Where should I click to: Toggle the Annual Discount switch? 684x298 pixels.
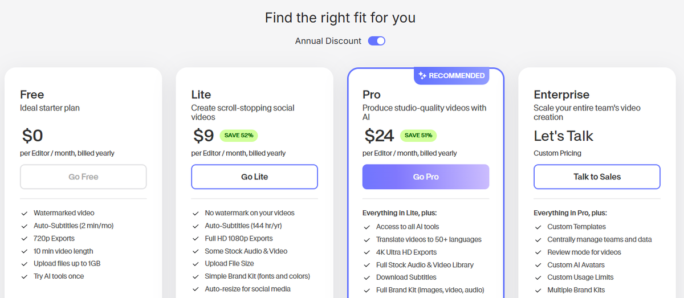pyautogui.click(x=376, y=41)
